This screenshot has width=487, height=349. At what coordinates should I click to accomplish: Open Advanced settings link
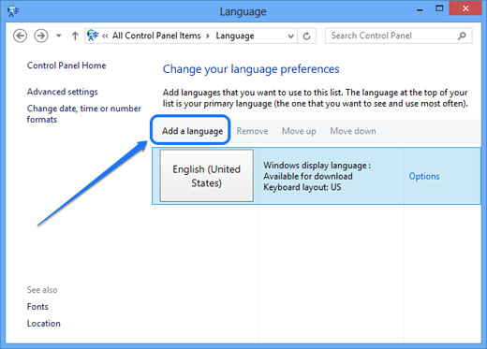point(63,92)
